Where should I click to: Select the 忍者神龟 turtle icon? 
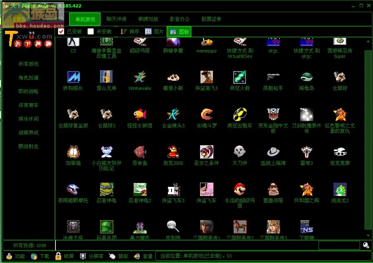(106, 189)
